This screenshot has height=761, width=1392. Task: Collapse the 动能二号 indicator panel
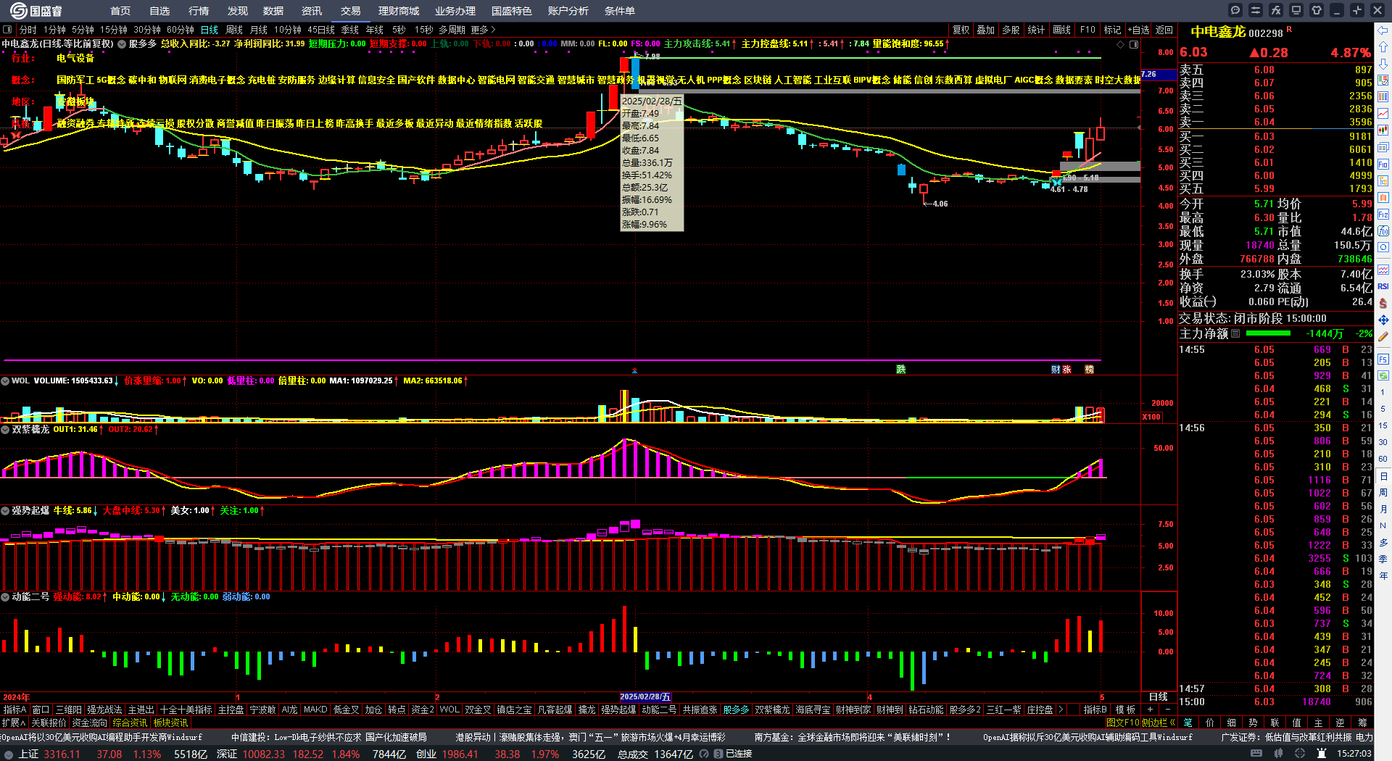(x=5, y=597)
